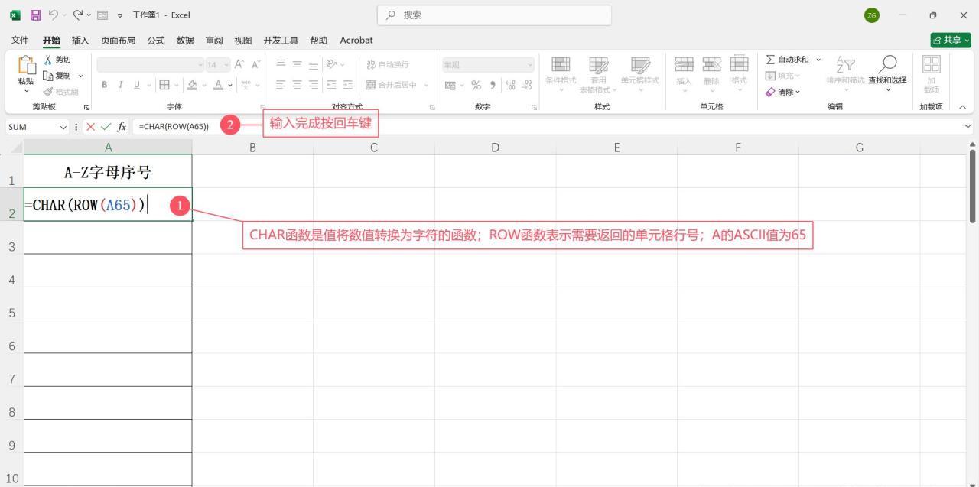Cancel the formula entry with the red X
Screen dimensions: 979x487
tap(90, 127)
